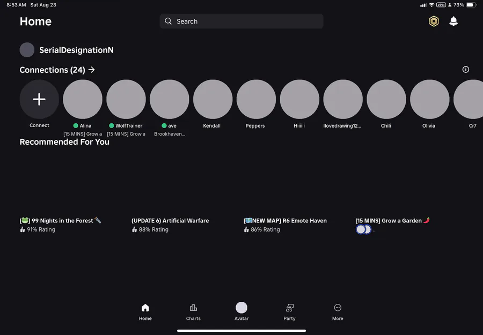The width and height of the screenshot is (483, 335).
Task: Open the Robux icon in header
Action: point(434,21)
